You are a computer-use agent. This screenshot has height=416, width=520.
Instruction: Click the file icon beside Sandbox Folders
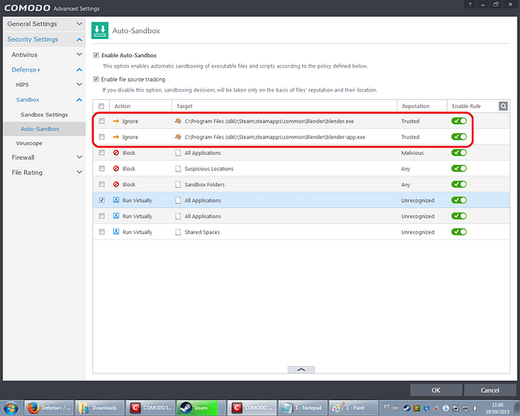[x=178, y=184]
